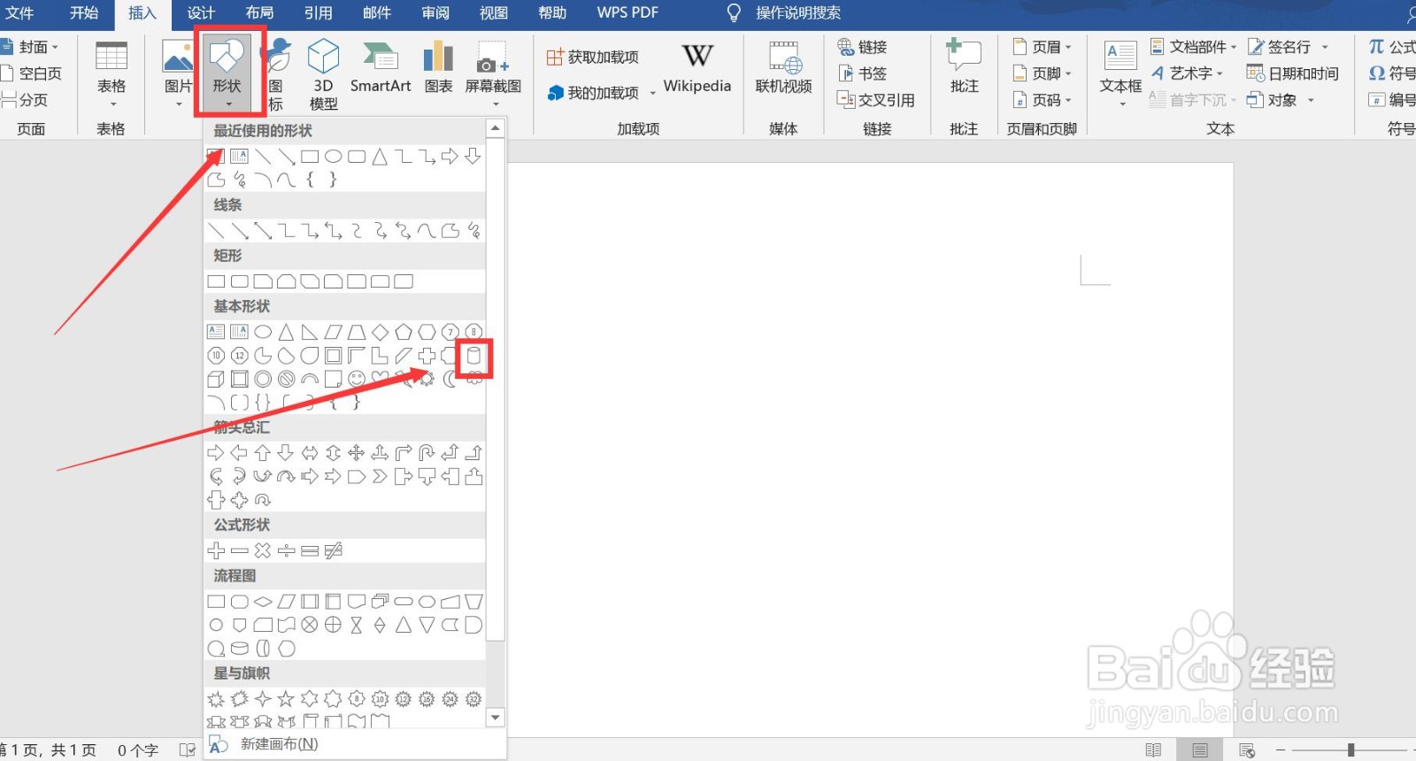
Task: Open the 签名行 signature line dropdown
Action: tap(1288, 47)
